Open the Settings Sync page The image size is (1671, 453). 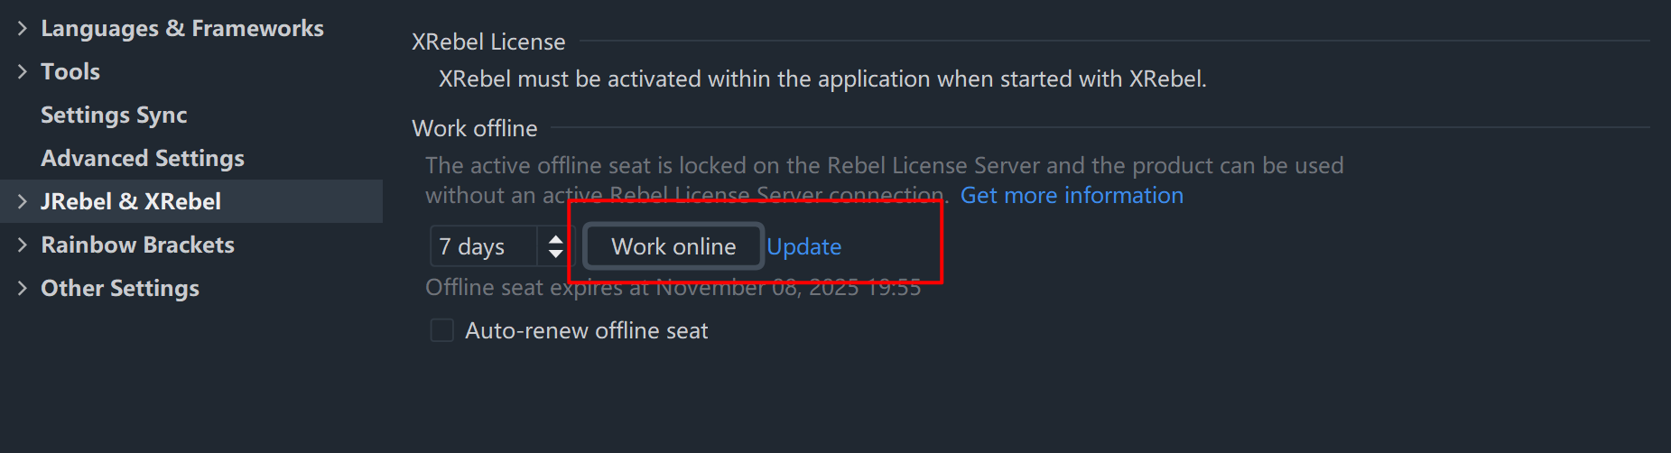pyautogui.click(x=114, y=116)
